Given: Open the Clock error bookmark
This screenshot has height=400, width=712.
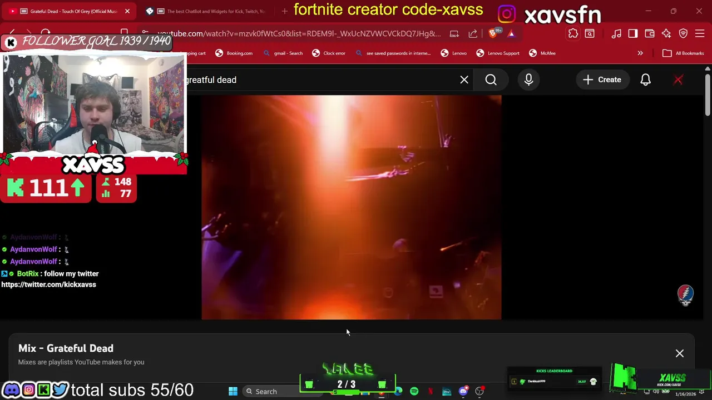Looking at the screenshot, I should click(329, 53).
